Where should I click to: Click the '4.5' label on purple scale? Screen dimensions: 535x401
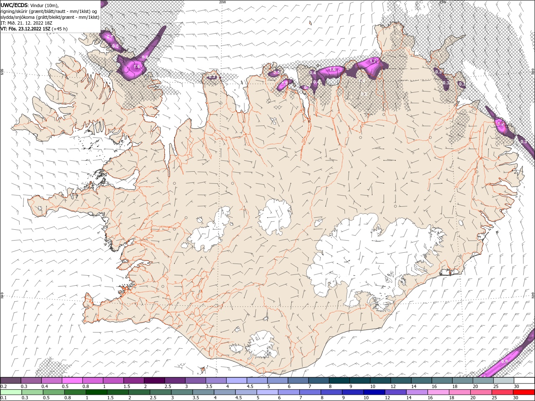[250, 386]
